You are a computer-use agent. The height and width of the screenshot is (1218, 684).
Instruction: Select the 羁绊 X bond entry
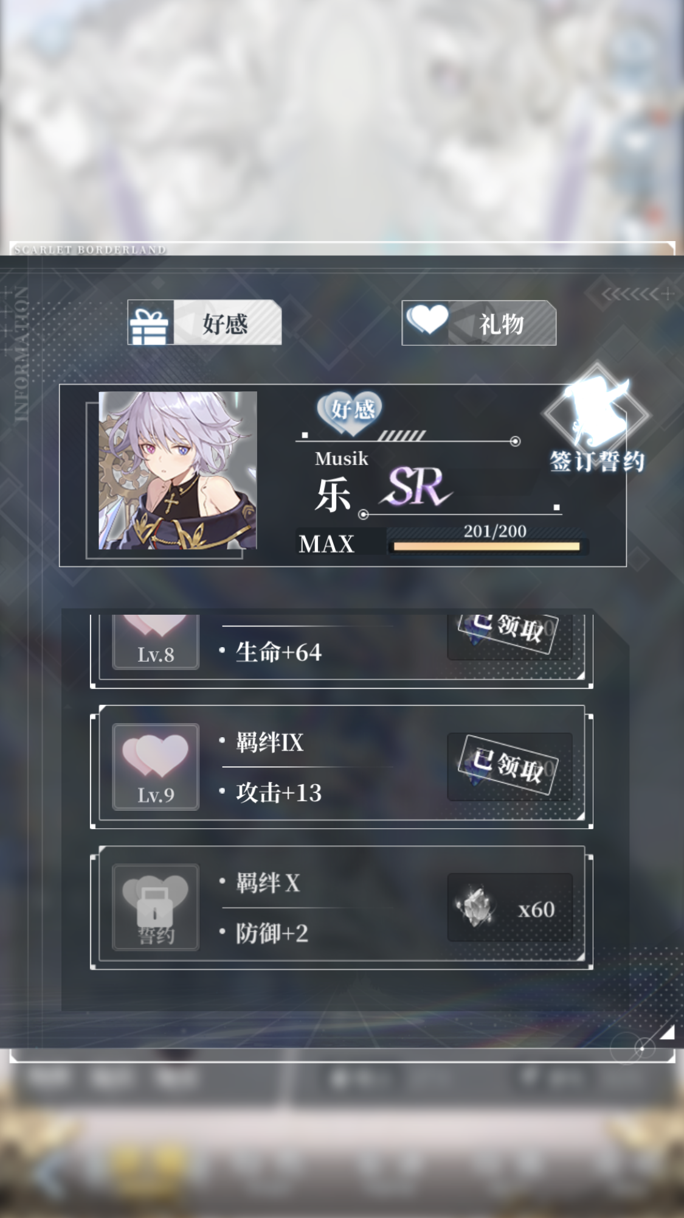pyautogui.click(x=268, y=883)
